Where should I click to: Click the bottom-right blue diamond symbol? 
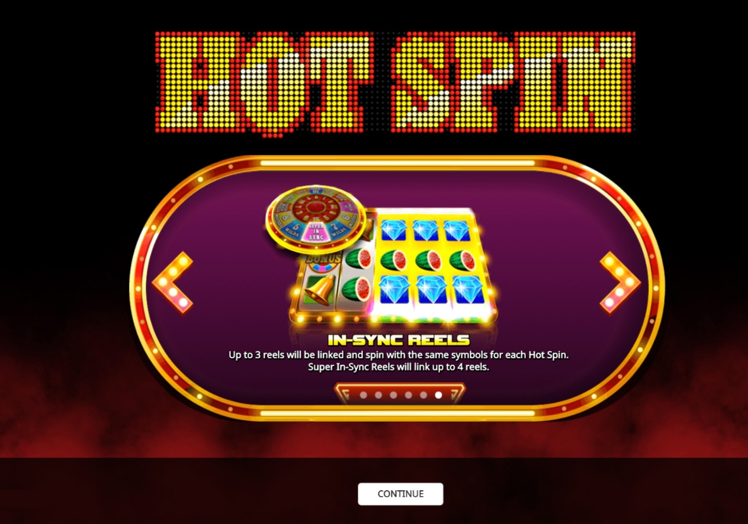point(469,290)
